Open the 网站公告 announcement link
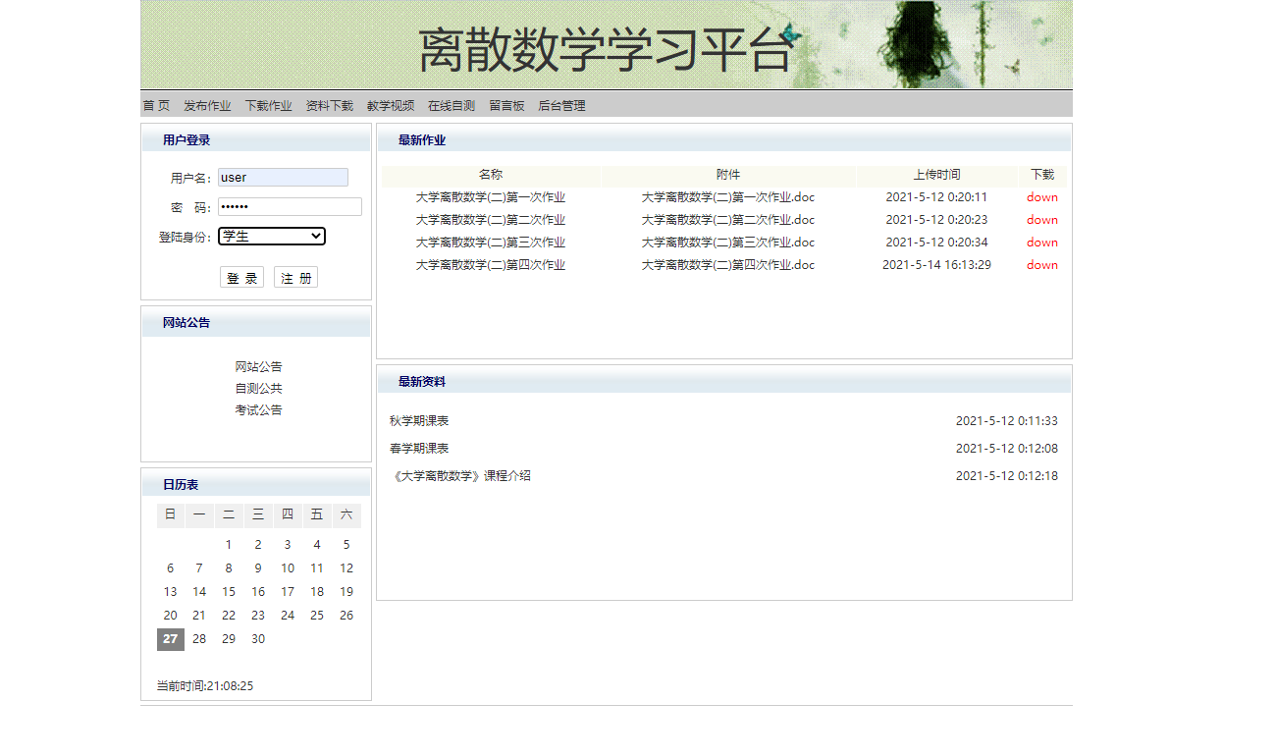Viewport: 1276px width, 756px height. (257, 365)
